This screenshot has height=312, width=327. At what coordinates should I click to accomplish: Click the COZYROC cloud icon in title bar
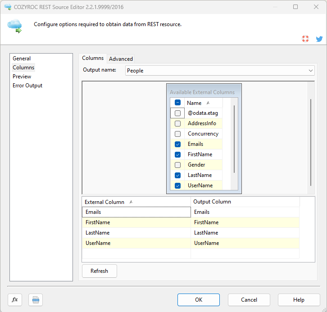8,7
